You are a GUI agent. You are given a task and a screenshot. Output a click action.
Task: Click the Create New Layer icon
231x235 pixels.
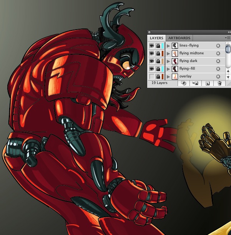208,83
